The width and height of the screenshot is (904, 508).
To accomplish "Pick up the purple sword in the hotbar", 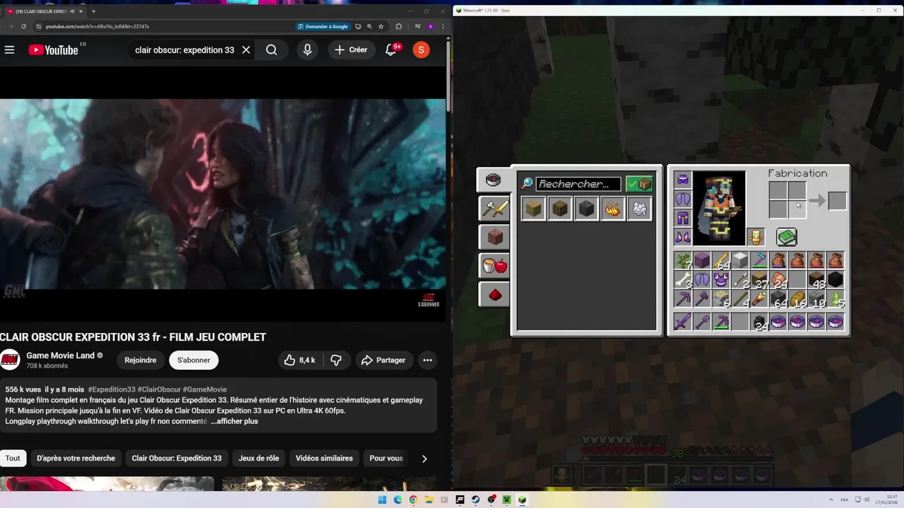I will coord(682,322).
